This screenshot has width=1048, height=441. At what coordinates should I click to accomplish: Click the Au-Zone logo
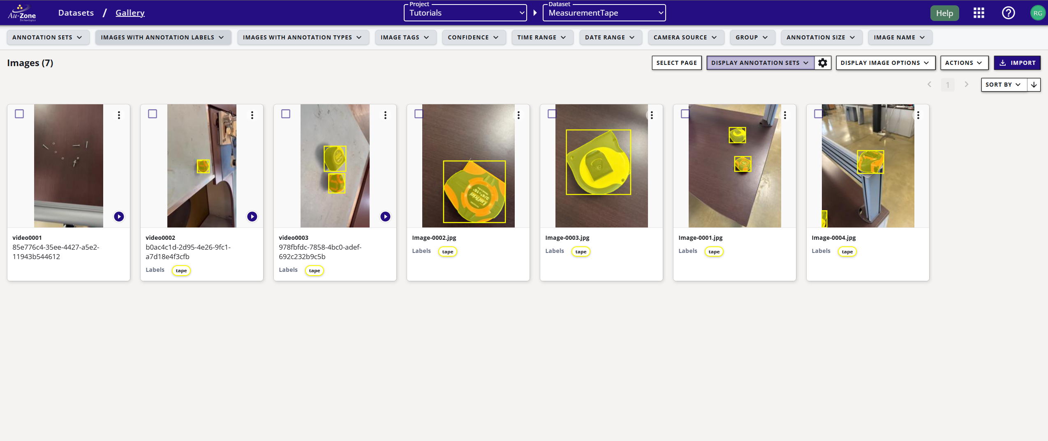coord(22,13)
